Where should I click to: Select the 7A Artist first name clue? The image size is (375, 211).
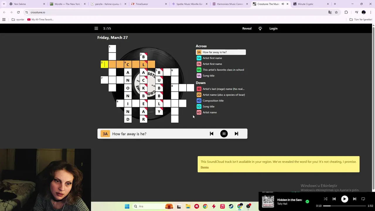[x=221, y=64]
